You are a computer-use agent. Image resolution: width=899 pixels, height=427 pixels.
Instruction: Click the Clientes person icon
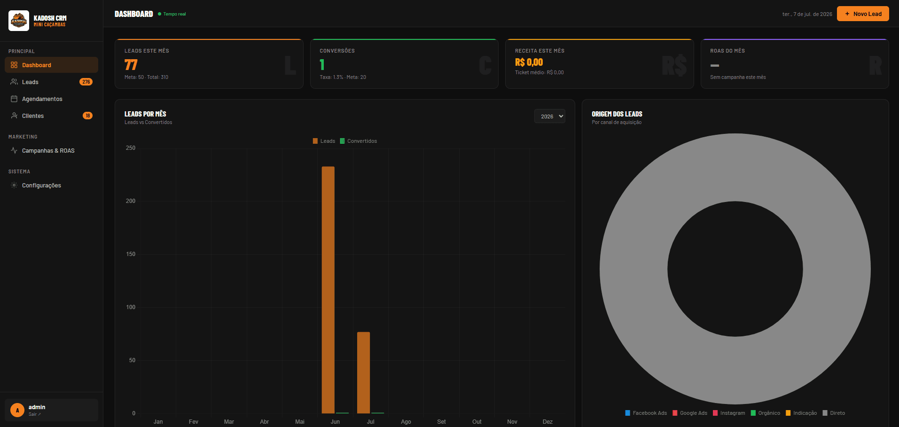[x=14, y=116]
